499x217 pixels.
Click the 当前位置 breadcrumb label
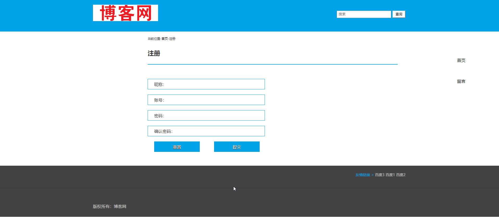[x=154, y=39]
